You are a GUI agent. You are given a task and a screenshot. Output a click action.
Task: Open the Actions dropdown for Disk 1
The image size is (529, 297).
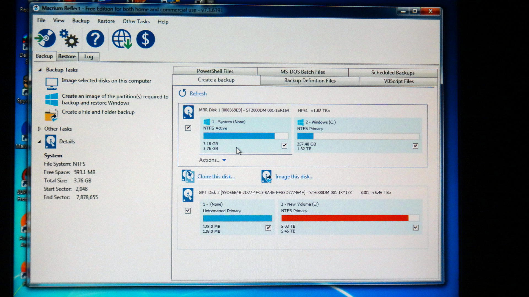tap(212, 160)
